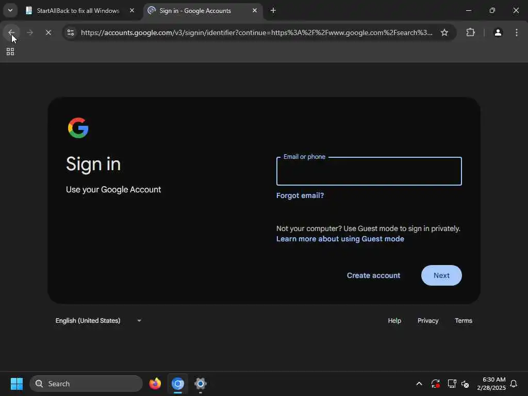Open the clock showing 6:30 AM
528x396 pixels.
(491, 384)
